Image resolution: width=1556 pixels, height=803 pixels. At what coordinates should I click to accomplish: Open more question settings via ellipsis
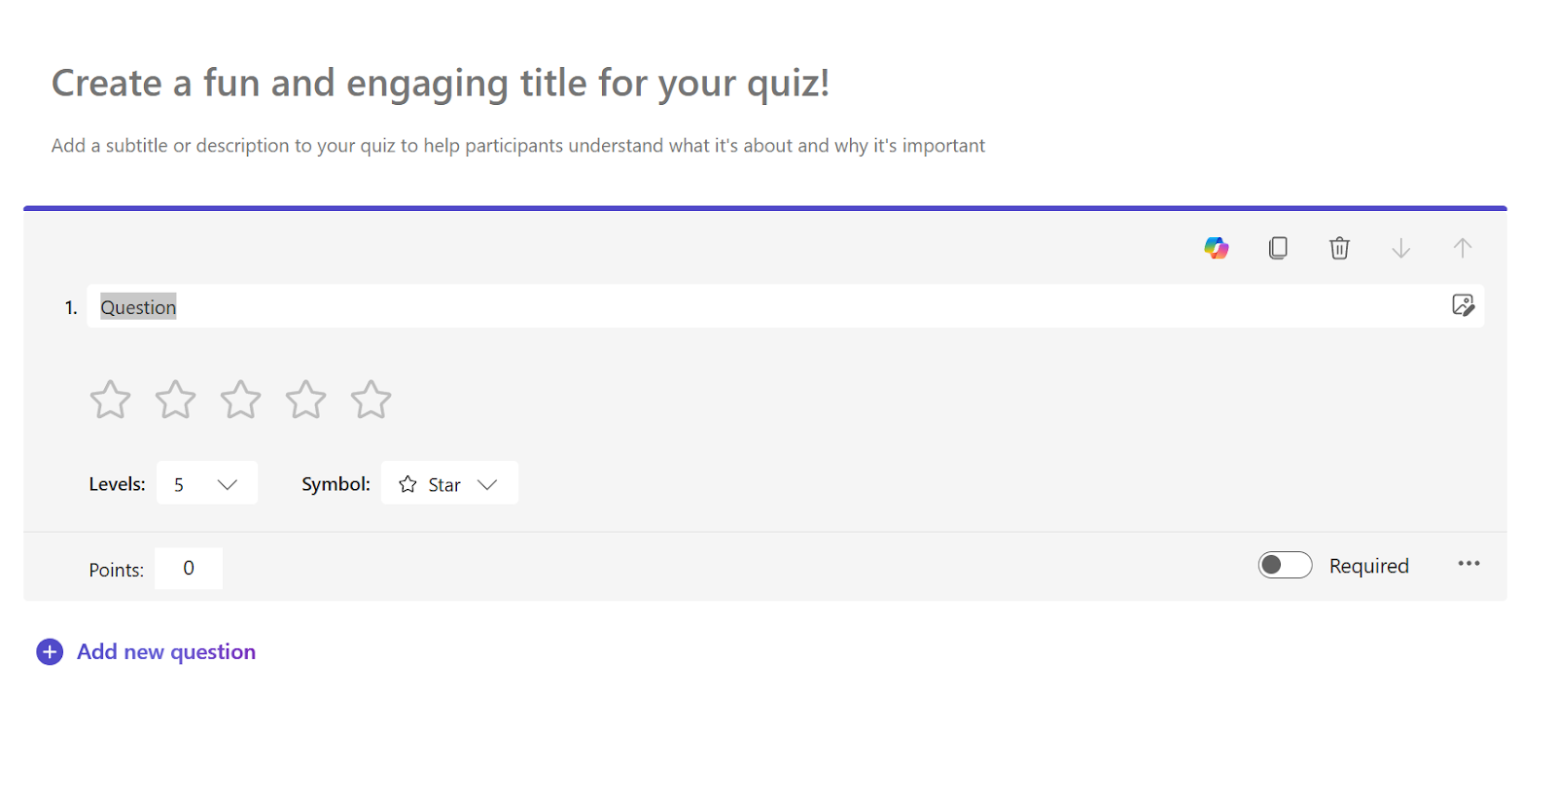[1468, 564]
